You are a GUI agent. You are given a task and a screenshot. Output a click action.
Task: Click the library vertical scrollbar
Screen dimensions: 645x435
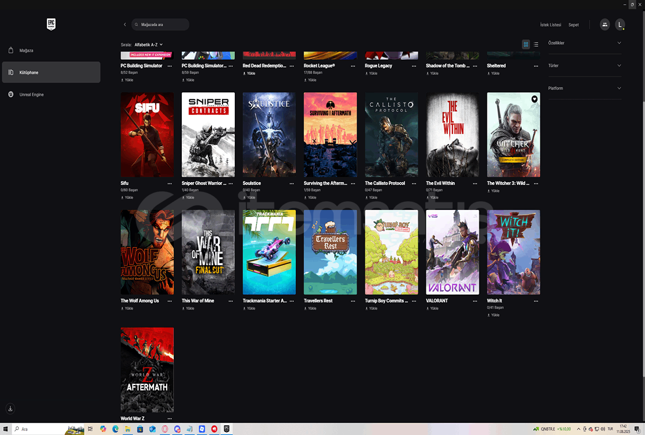[643, 193]
